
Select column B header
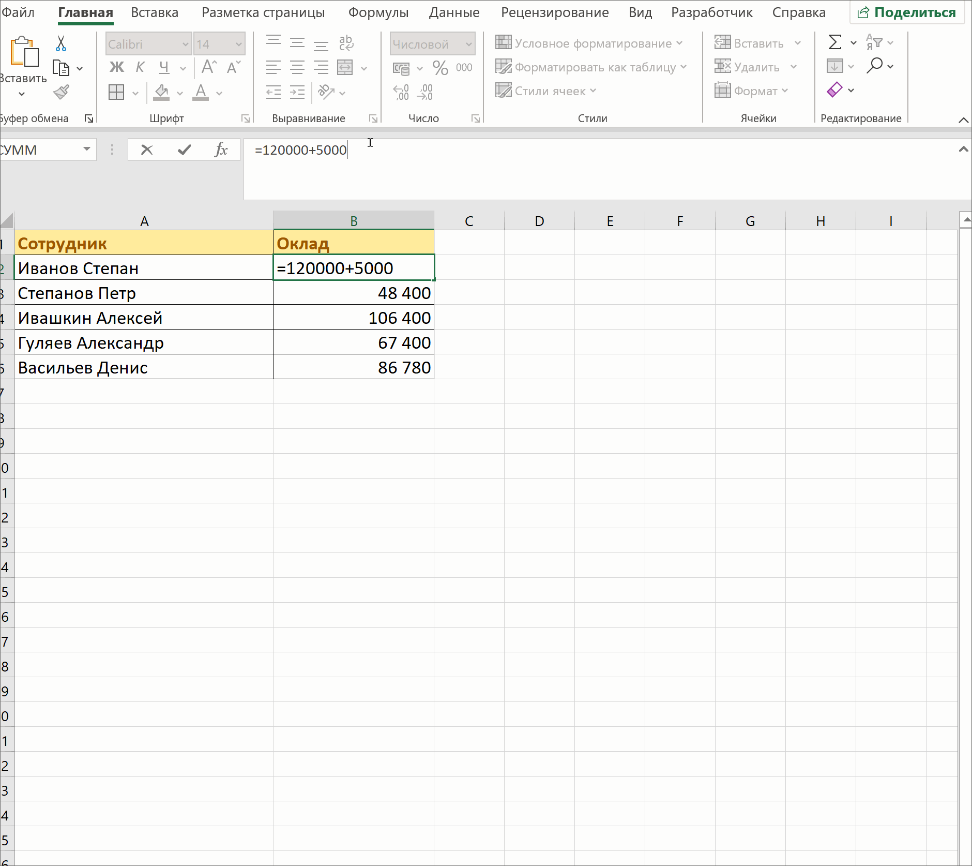pos(354,221)
